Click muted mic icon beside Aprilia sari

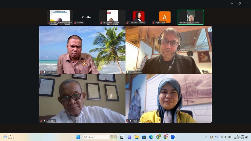(154, 23)
